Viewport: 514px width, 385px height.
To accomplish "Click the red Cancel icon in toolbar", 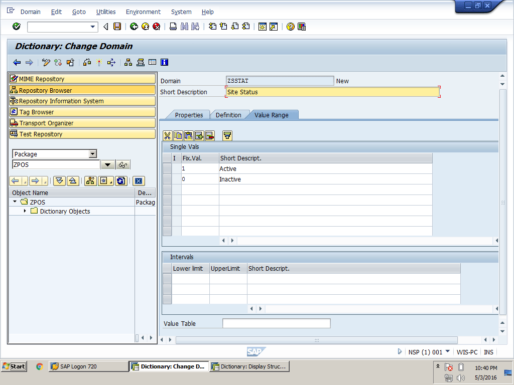I will [x=156, y=27].
